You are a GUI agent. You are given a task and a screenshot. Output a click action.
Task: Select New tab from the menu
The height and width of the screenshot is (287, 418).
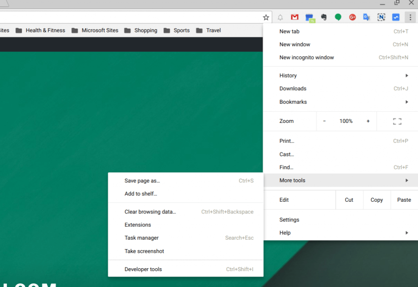tap(341, 31)
